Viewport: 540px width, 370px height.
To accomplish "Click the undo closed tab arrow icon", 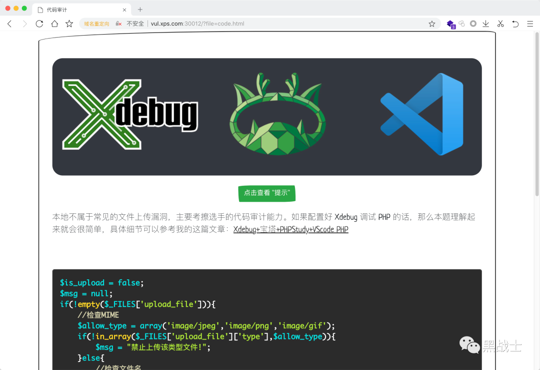I will (515, 24).
